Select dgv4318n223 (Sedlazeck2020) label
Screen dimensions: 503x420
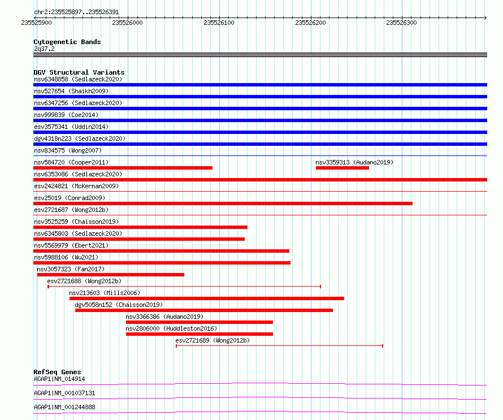(80, 138)
